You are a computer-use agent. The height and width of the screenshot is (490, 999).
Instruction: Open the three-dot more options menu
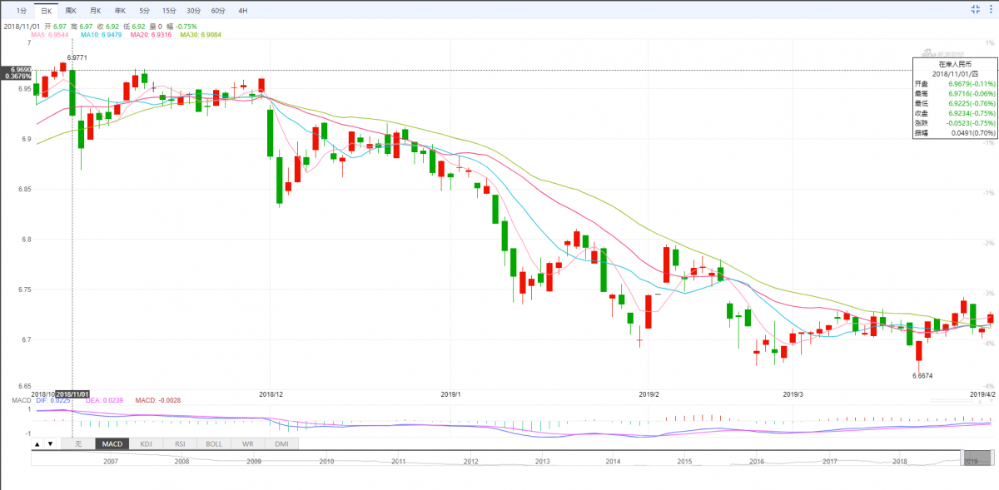click(x=991, y=10)
